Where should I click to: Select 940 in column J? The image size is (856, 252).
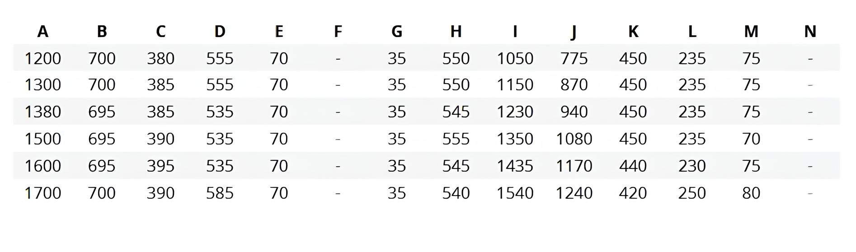click(x=574, y=112)
